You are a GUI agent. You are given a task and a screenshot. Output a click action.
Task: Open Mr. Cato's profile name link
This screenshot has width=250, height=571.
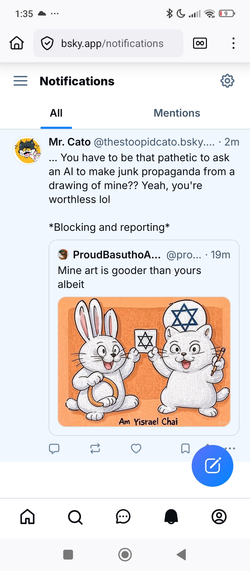(70, 142)
